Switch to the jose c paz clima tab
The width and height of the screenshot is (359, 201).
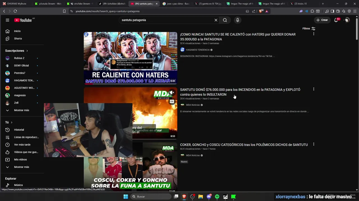(176, 4)
